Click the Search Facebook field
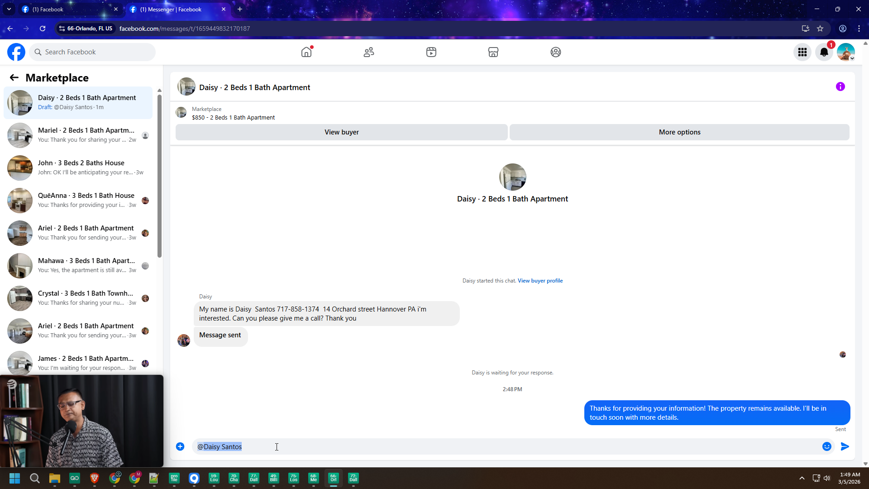The image size is (869, 489). pyautogui.click(x=92, y=52)
